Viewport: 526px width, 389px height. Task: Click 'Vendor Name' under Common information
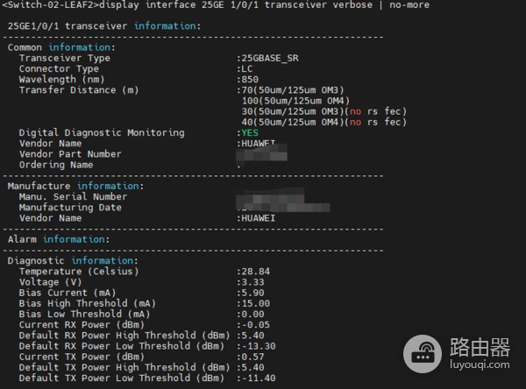tap(50, 144)
